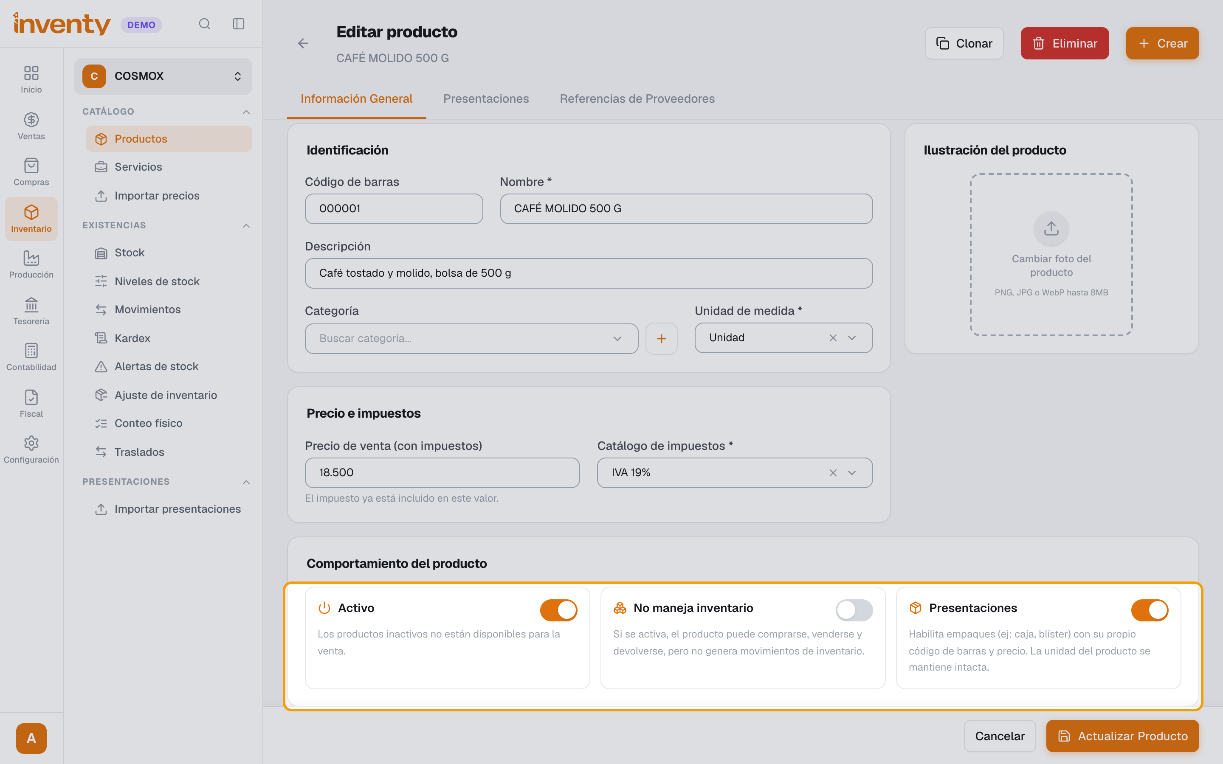Toggle the sidebar panel icon
The width and height of the screenshot is (1223, 764).
[239, 24]
